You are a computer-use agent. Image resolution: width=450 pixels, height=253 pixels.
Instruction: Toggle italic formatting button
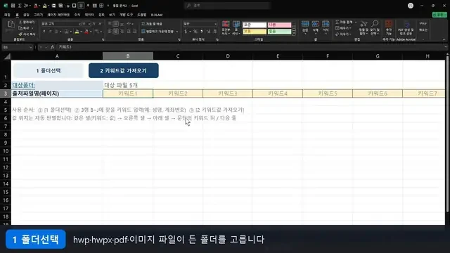coord(50,31)
